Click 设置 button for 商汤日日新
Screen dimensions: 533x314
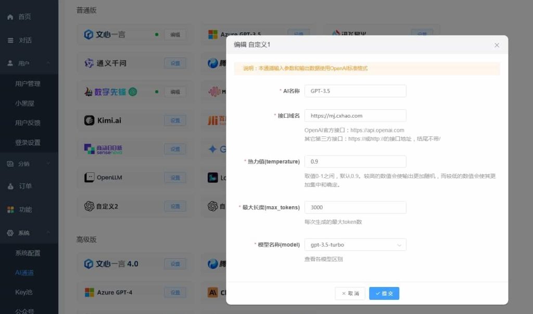click(x=175, y=149)
